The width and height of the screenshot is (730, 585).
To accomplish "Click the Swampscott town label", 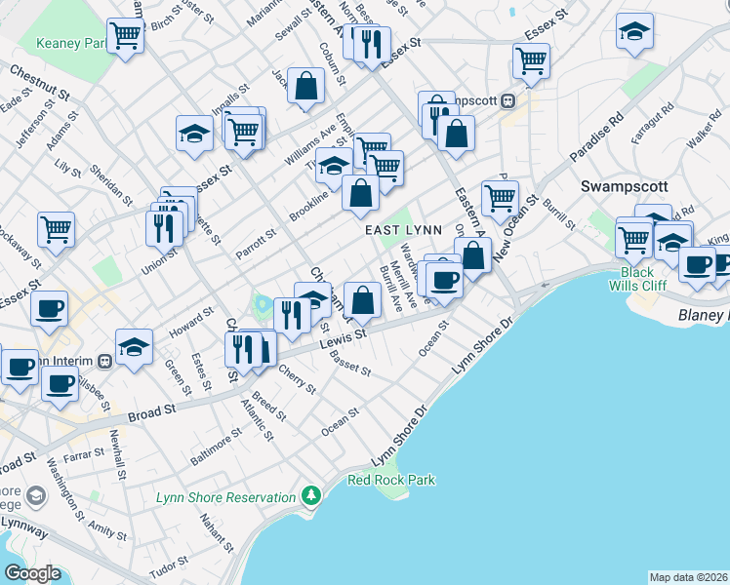I will (625, 186).
